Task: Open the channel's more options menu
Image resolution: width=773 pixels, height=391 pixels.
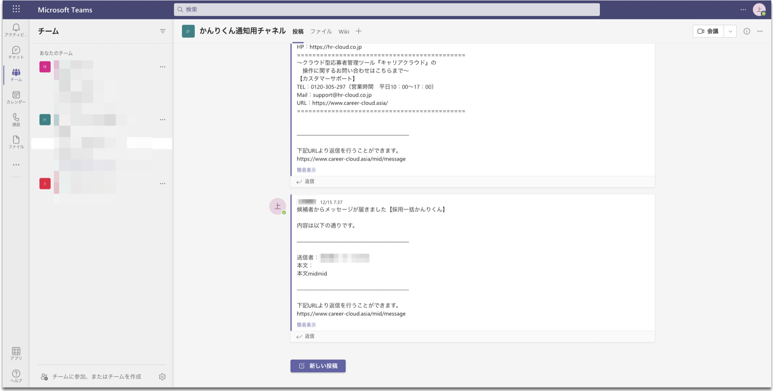Action: tap(760, 31)
